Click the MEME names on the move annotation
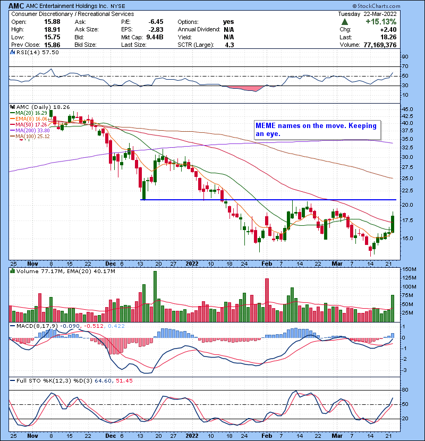This screenshot has width=425, height=441. 318,130
